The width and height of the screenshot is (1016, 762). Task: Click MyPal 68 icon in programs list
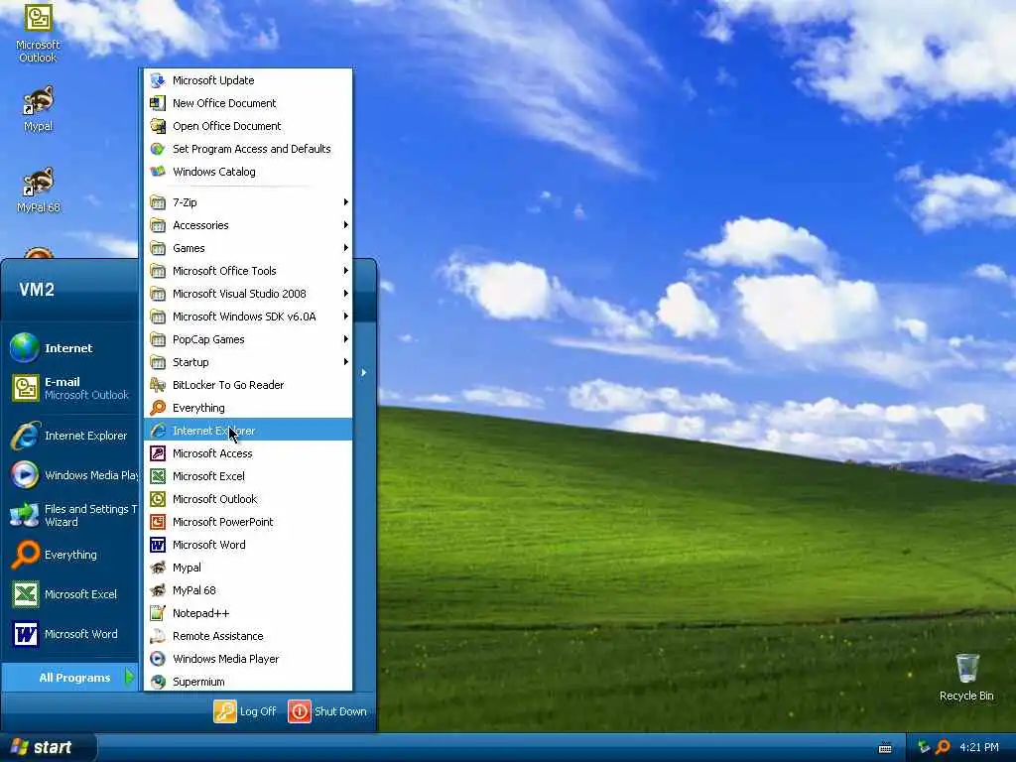coord(158,590)
